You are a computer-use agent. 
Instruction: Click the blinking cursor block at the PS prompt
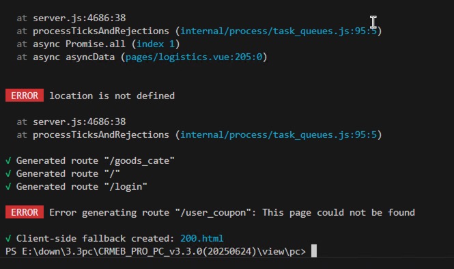click(314, 251)
